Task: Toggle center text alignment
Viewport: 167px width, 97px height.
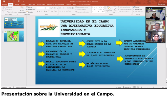Action: (62, 11)
